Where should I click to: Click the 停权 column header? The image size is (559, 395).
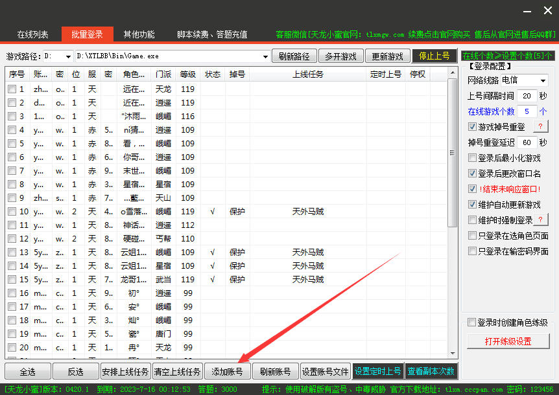418,74
